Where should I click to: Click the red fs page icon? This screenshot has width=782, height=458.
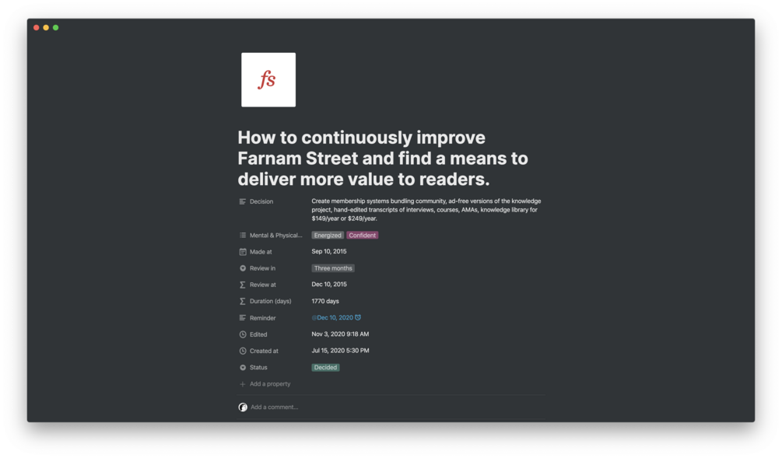point(268,80)
